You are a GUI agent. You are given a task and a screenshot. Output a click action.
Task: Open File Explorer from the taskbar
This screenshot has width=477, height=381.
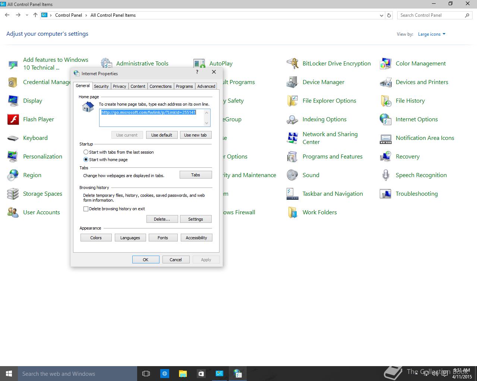coord(183,374)
